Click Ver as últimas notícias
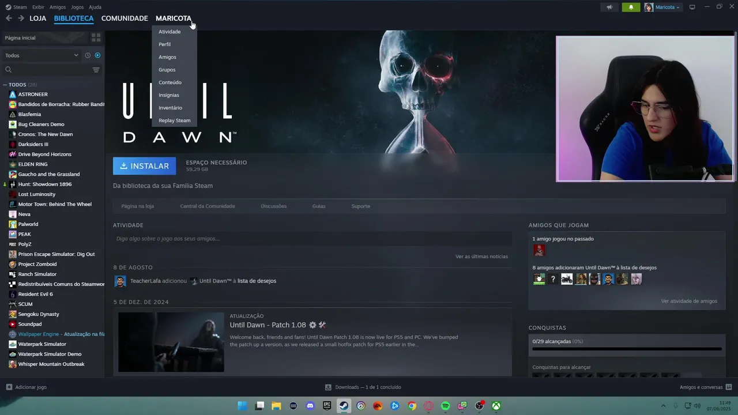Screen dimensions: 738x415 [x=481, y=256]
